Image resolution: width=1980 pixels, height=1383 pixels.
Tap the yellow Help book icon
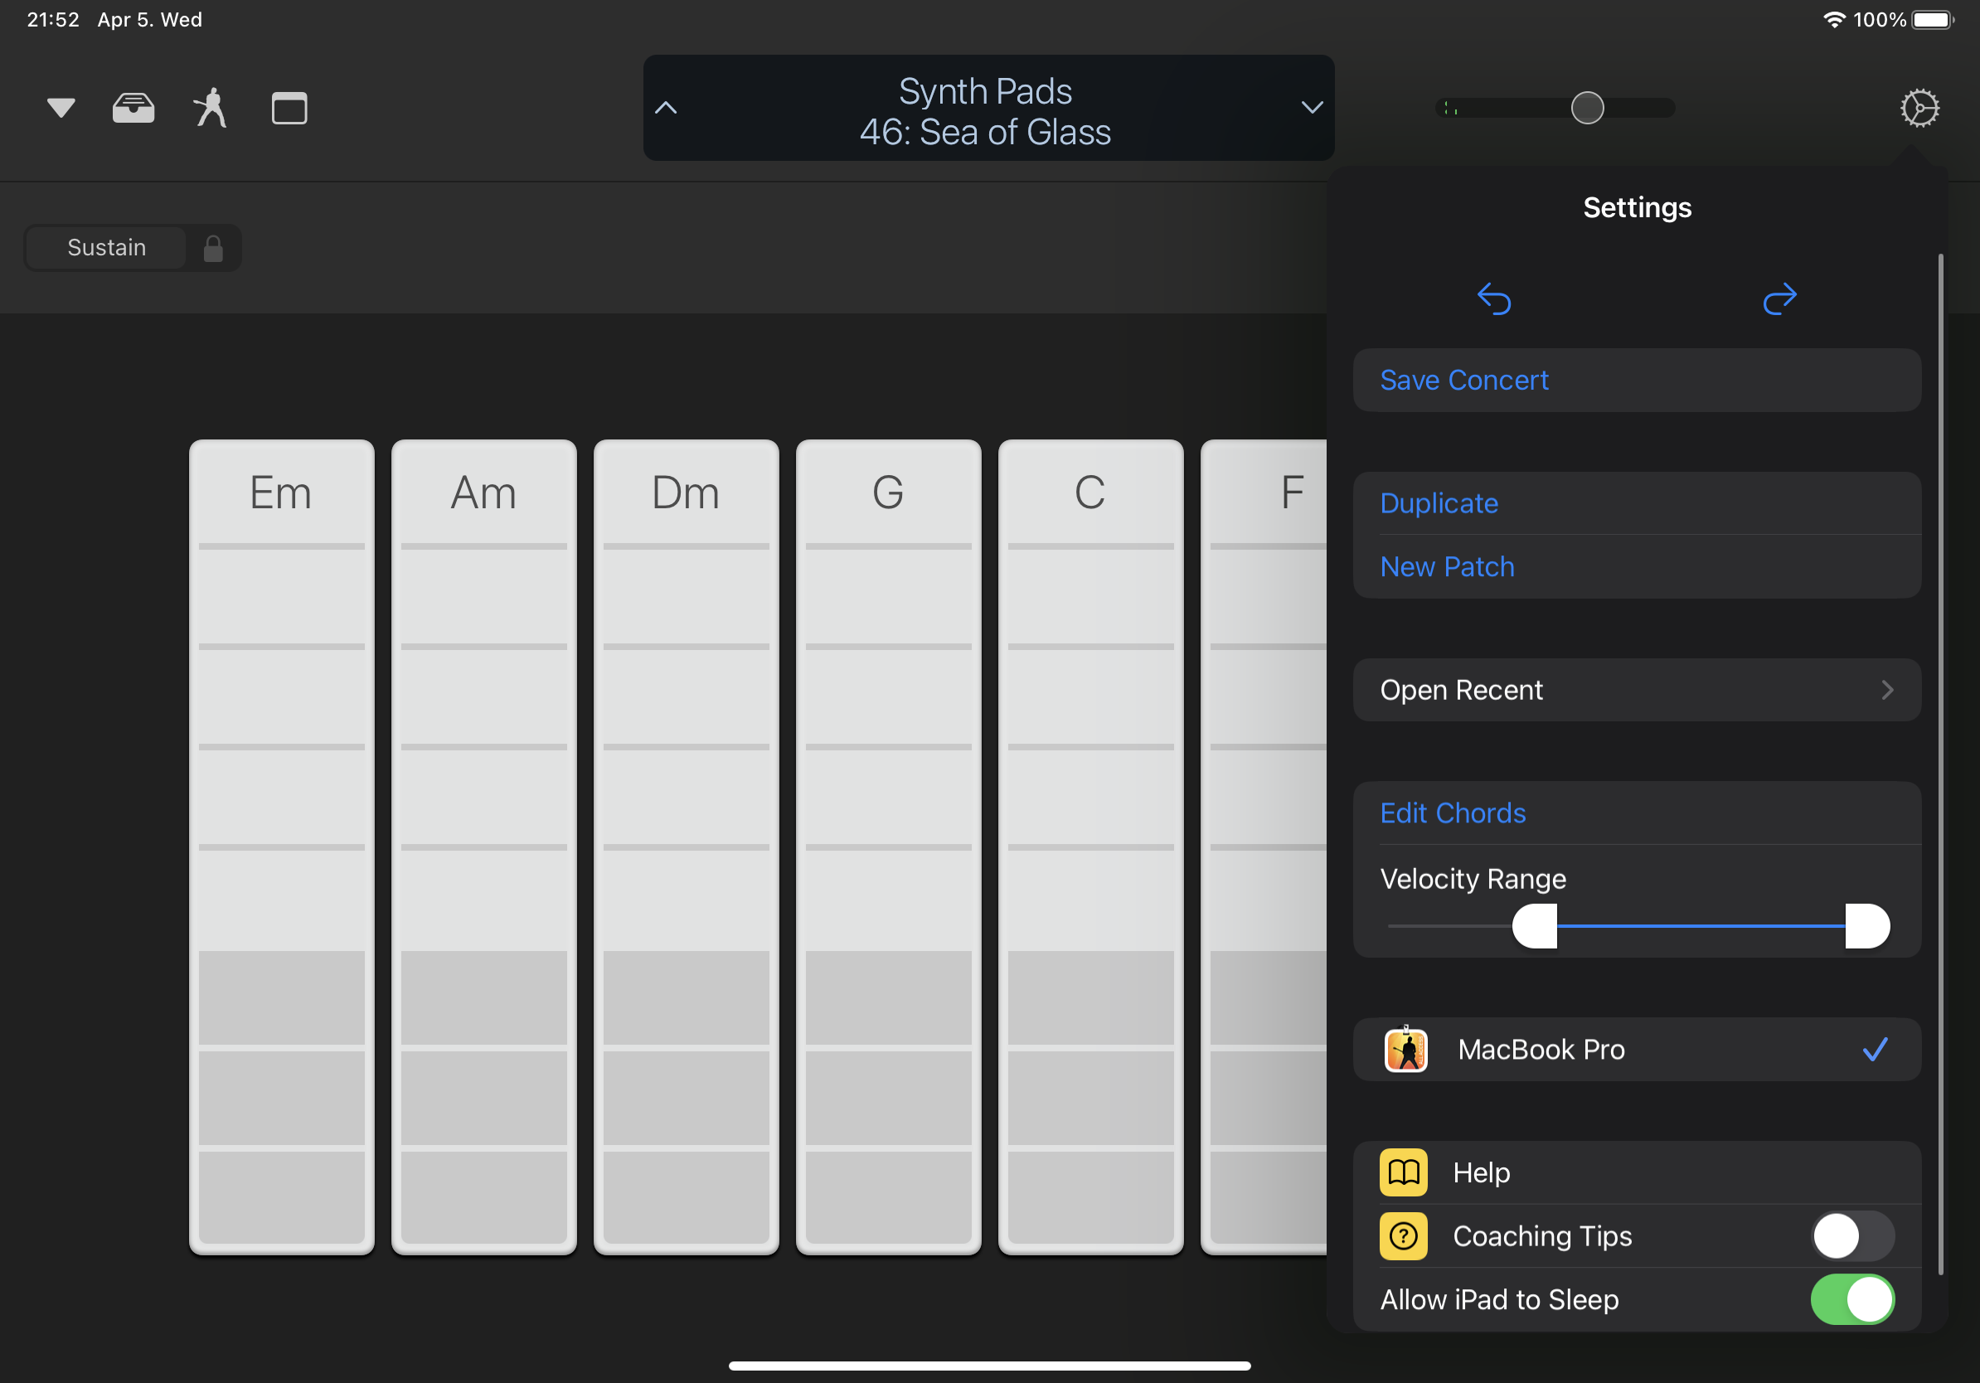pyautogui.click(x=1403, y=1172)
